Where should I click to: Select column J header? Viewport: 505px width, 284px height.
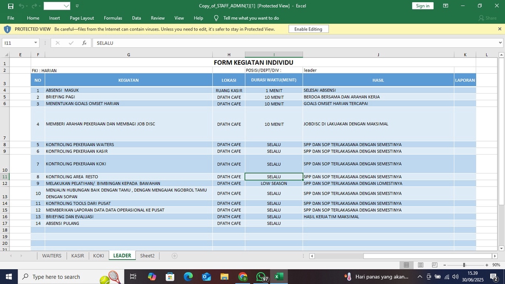pyautogui.click(x=378, y=55)
